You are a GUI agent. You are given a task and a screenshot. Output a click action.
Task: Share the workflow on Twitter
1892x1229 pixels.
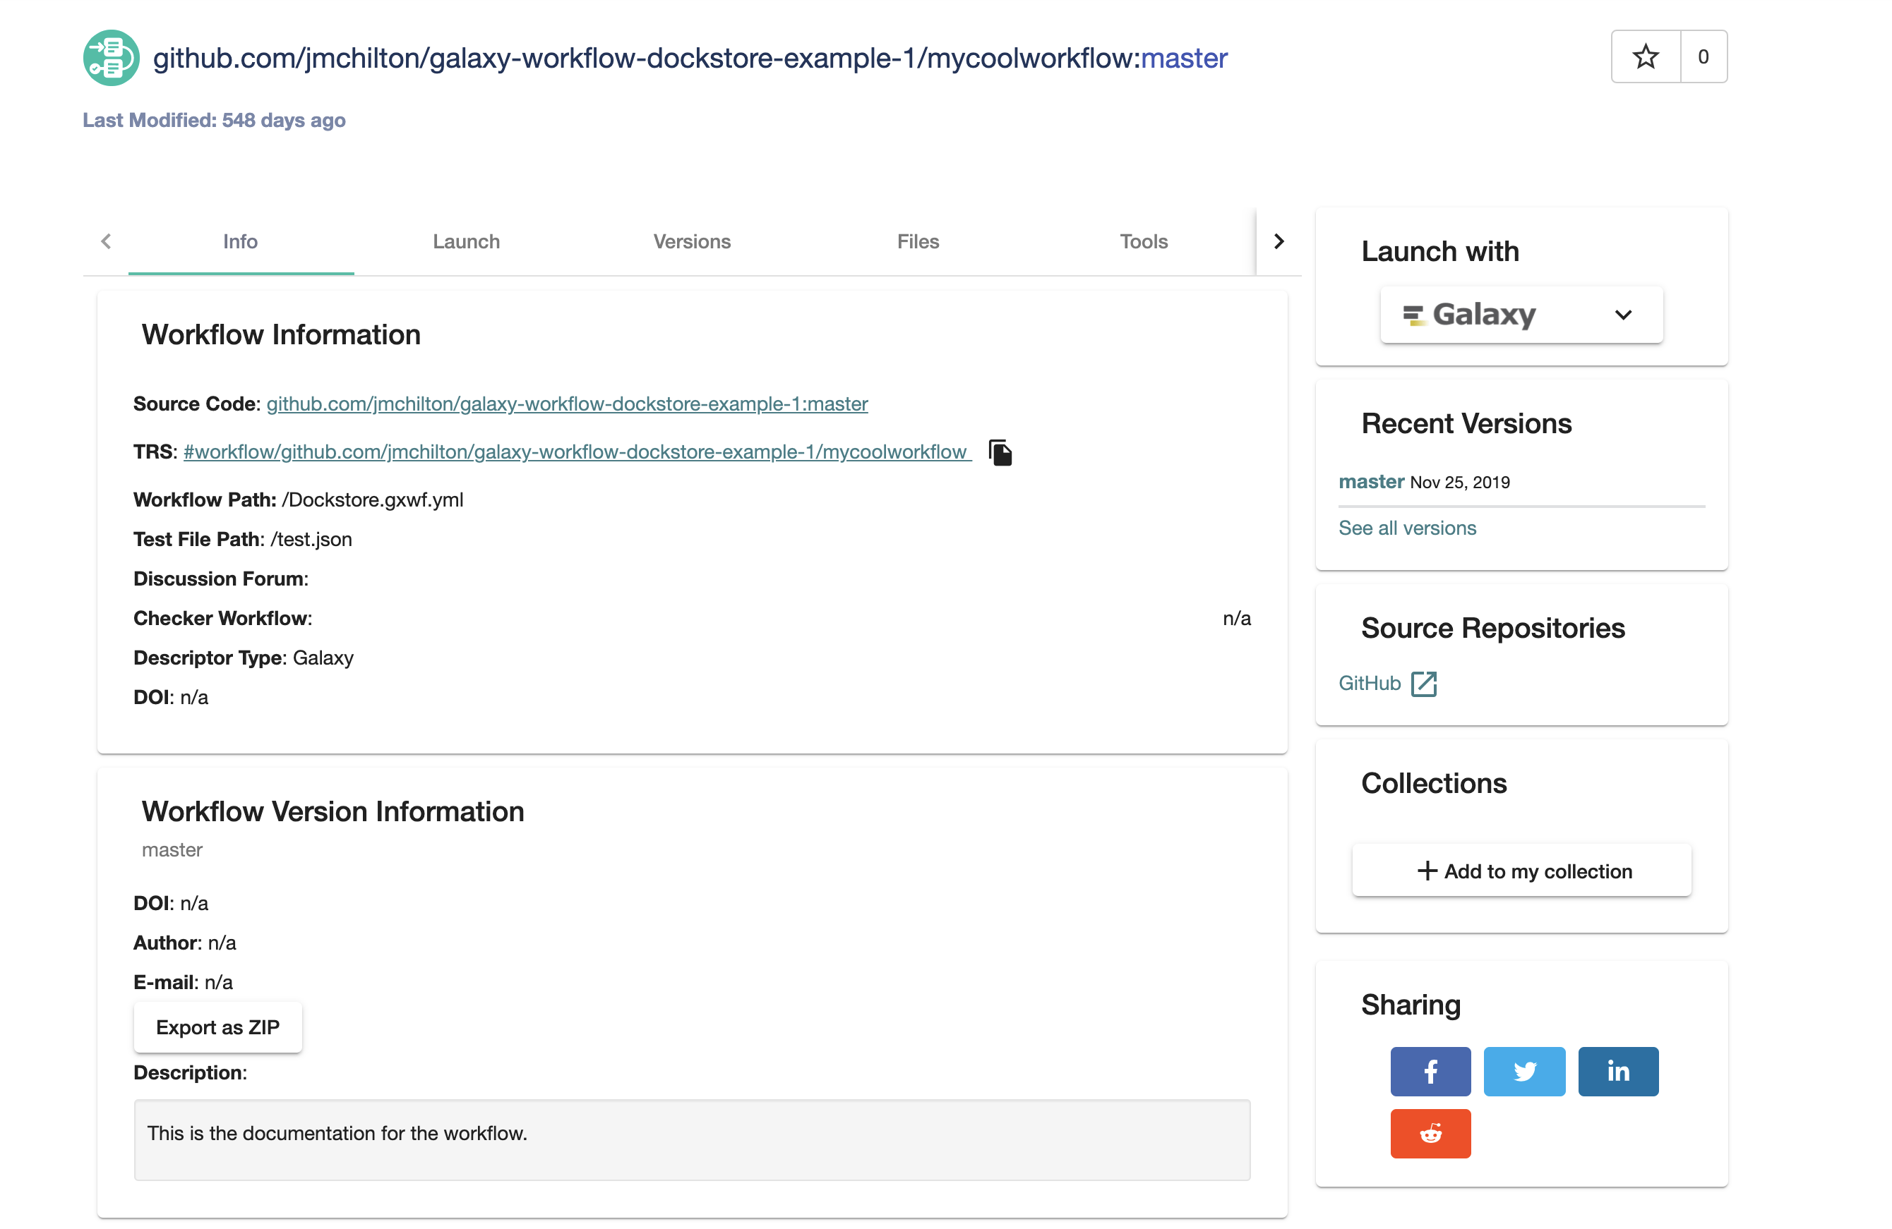click(1524, 1071)
